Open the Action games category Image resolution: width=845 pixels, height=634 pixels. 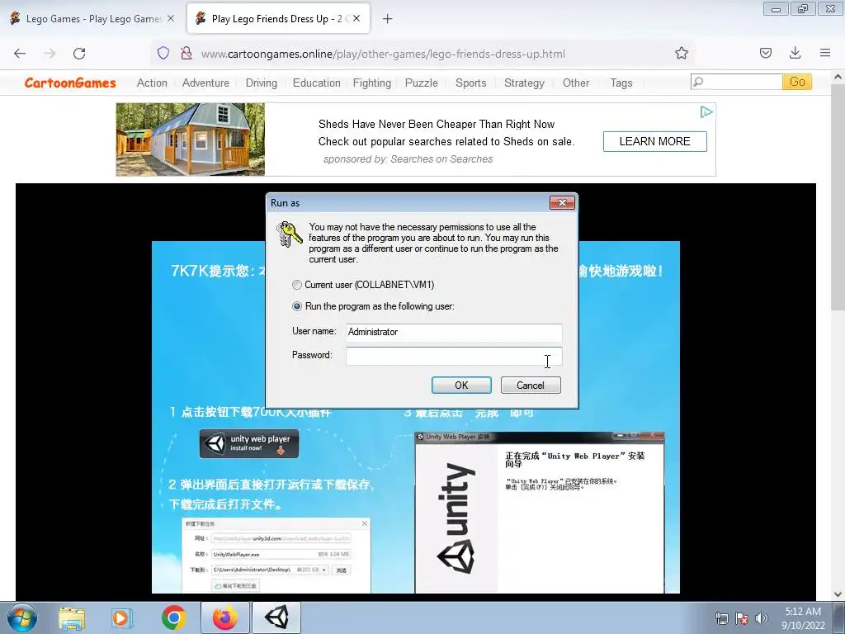(152, 83)
